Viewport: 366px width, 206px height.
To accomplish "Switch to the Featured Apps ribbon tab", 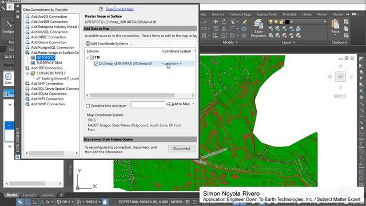I will 240,14.
